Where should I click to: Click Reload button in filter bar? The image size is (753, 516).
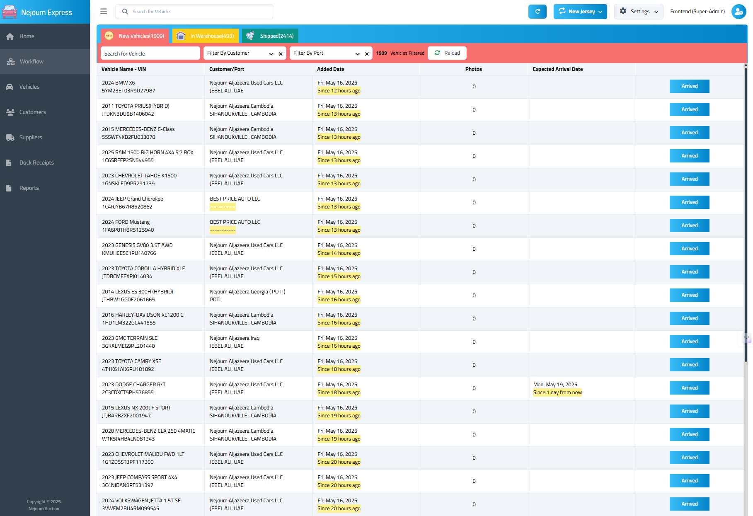coord(447,53)
